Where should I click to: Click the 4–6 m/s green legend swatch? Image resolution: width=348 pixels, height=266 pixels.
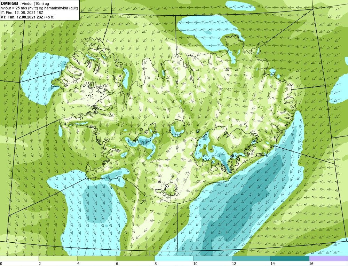96,258
